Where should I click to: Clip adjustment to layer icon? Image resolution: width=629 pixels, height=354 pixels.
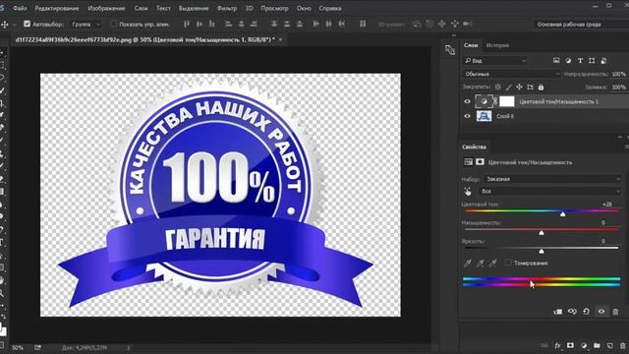click(x=557, y=312)
